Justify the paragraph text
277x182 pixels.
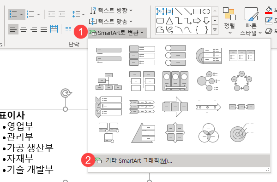(44, 29)
